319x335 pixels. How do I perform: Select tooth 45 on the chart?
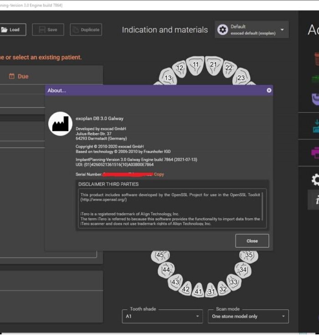coord(160,256)
